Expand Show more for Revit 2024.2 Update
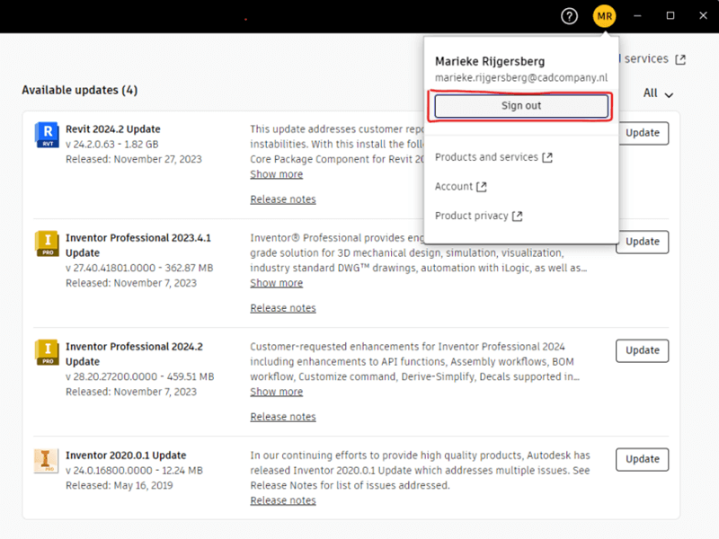Image resolution: width=719 pixels, height=539 pixels. [276, 174]
